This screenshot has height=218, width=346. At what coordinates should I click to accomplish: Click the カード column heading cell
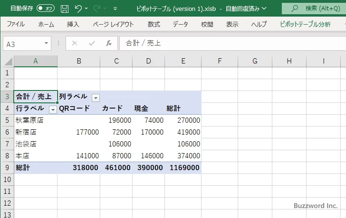tap(116, 109)
